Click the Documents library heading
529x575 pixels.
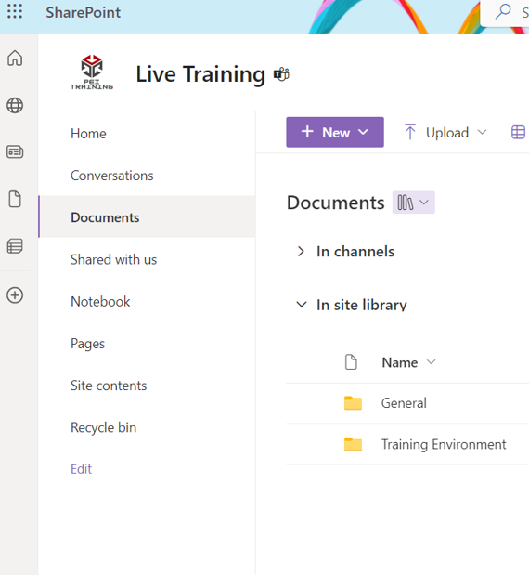click(336, 203)
